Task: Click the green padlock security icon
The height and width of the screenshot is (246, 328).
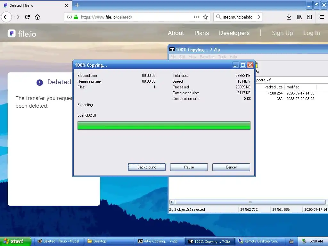Action: pyautogui.click(x=76, y=17)
